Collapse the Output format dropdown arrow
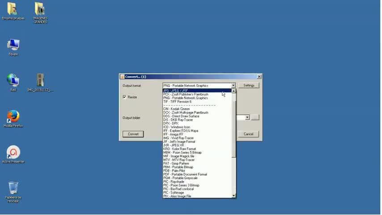This screenshot has height=215, width=382. pyautogui.click(x=233, y=86)
